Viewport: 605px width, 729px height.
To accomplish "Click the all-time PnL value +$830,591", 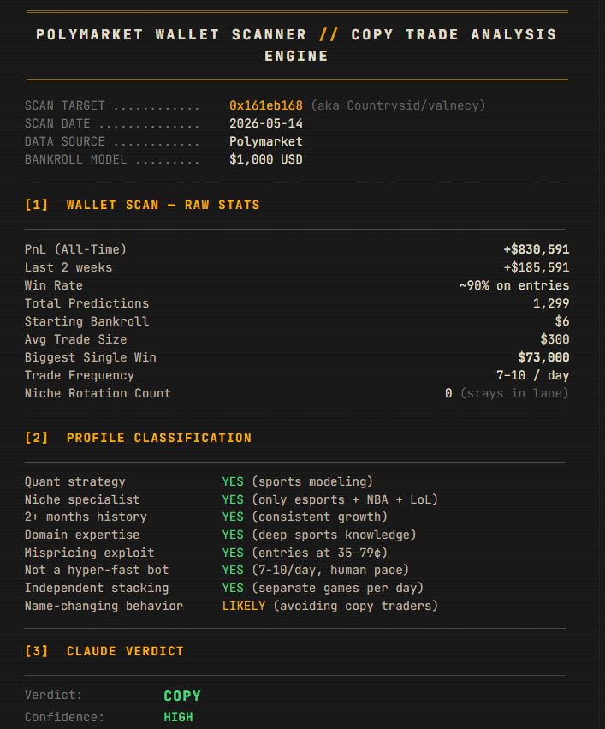I will point(537,249).
